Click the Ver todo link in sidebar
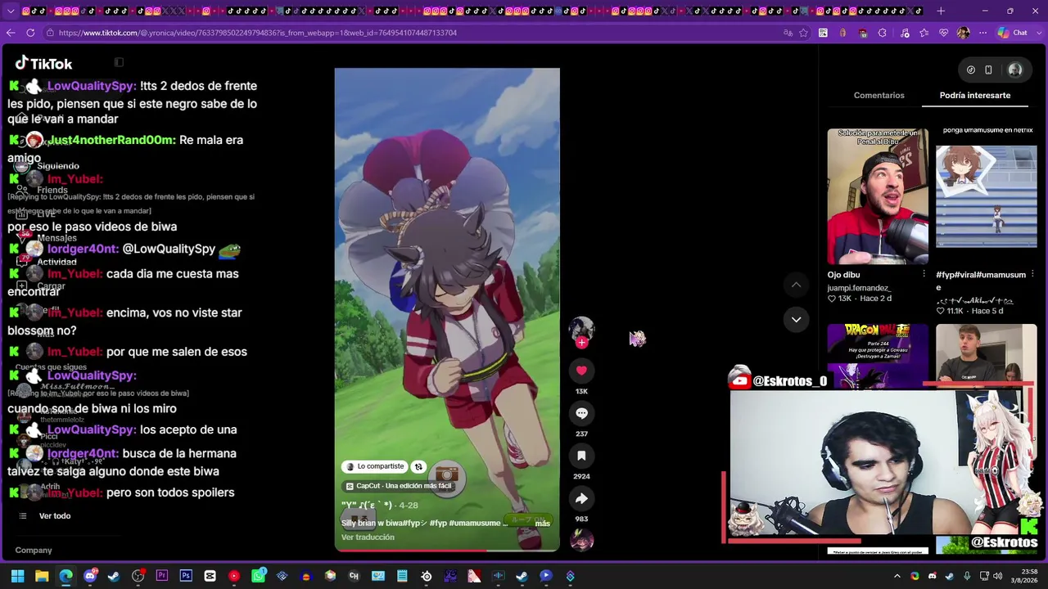 55,516
